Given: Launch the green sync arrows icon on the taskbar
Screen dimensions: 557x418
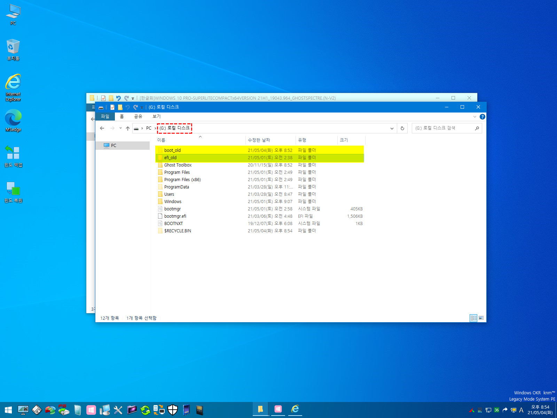Looking at the screenshot, I should [145, 410].
